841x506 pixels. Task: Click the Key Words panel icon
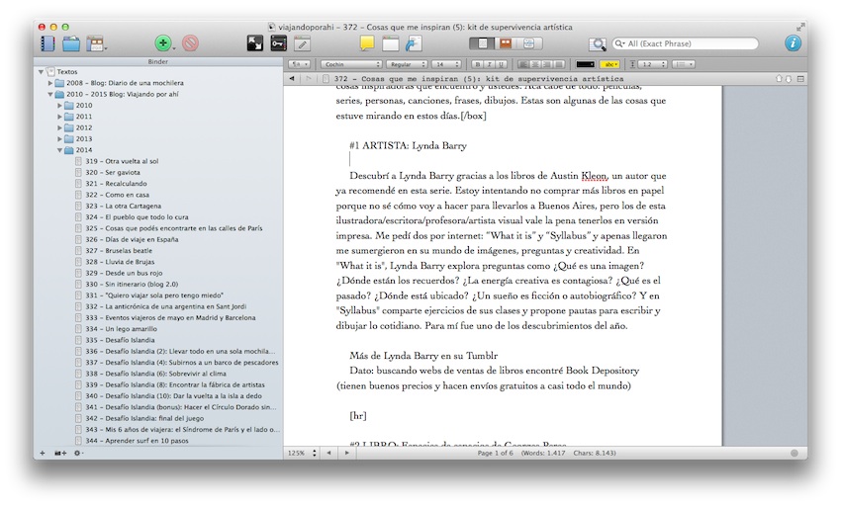(x=278, y=43)
